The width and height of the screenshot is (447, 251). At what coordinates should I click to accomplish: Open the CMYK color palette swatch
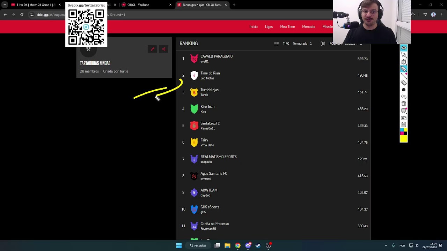point(403,131)
